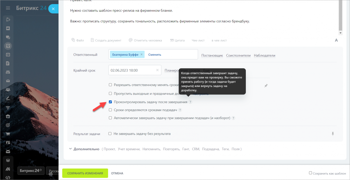Click help icon next to 'Автоматически завершать задачу'
The width and height of the screenshot is (350, 180).
(233, 118)
